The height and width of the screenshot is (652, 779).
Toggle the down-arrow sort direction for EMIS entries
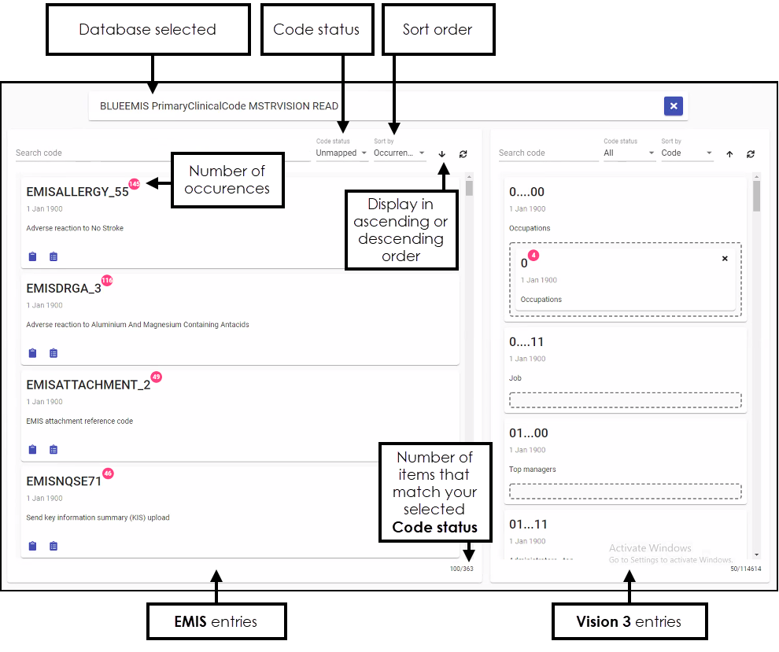coord(441,154)
